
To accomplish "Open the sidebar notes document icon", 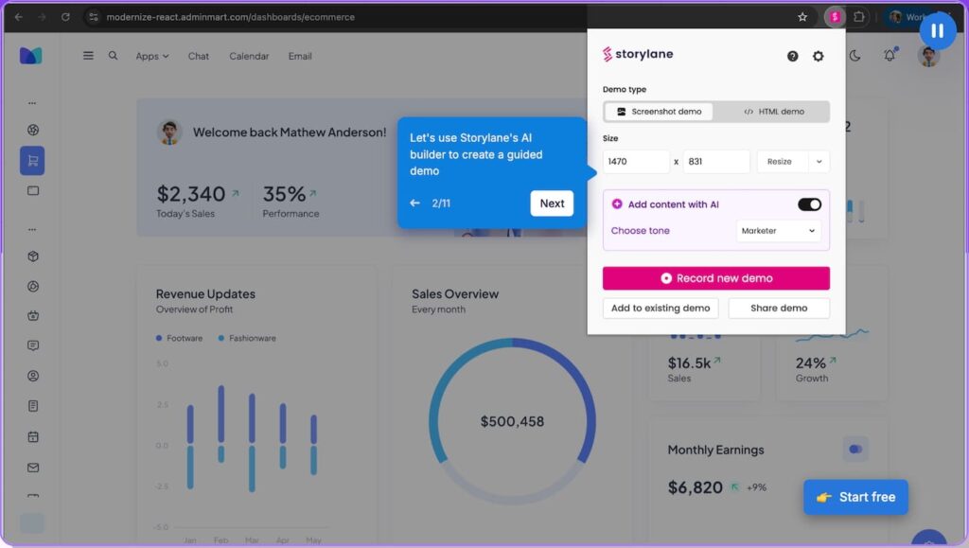I will [x=33, y=406].
